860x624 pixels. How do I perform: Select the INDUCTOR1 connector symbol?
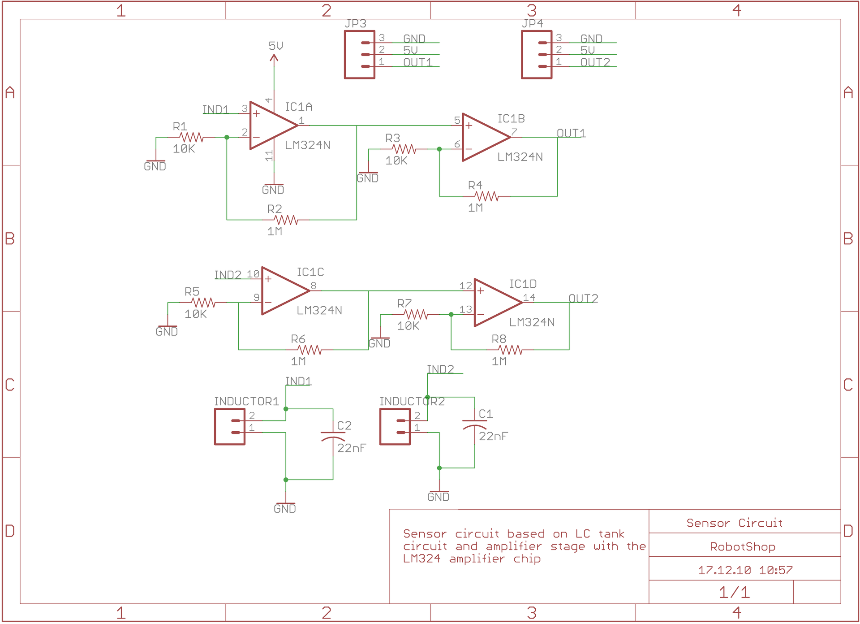pos(230,427)
